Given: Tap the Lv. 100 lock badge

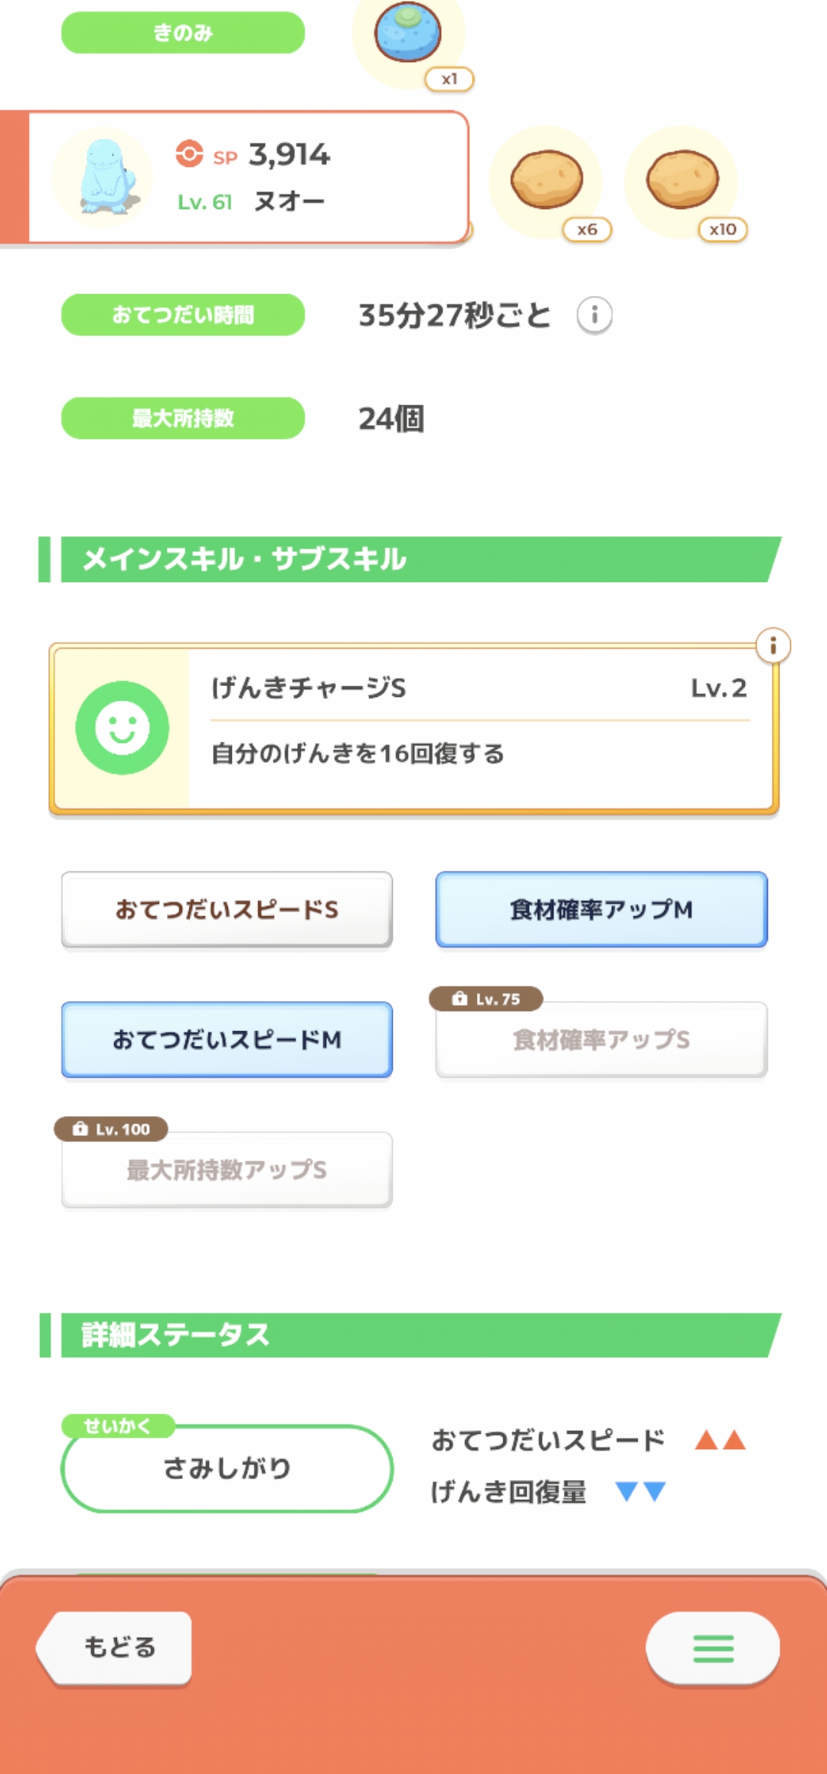Looking at the screenshot, I should pyautogui.click(x=111, y=1129).
